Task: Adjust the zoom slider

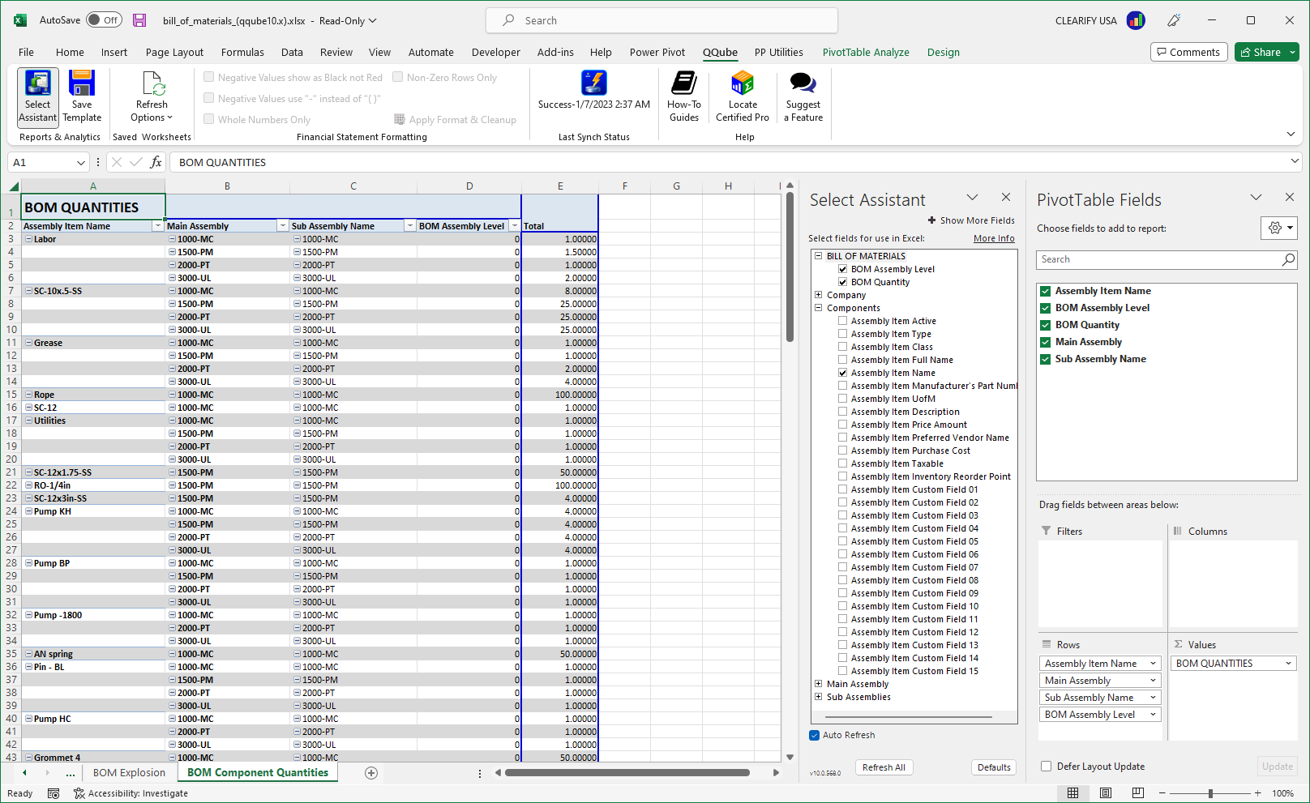Action: pos(1211,793)
